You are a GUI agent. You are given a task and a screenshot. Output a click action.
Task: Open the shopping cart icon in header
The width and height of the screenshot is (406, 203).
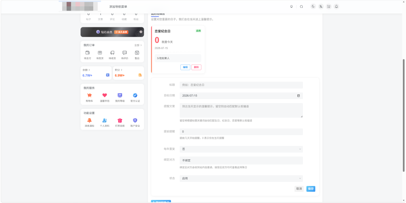point(329,6)
